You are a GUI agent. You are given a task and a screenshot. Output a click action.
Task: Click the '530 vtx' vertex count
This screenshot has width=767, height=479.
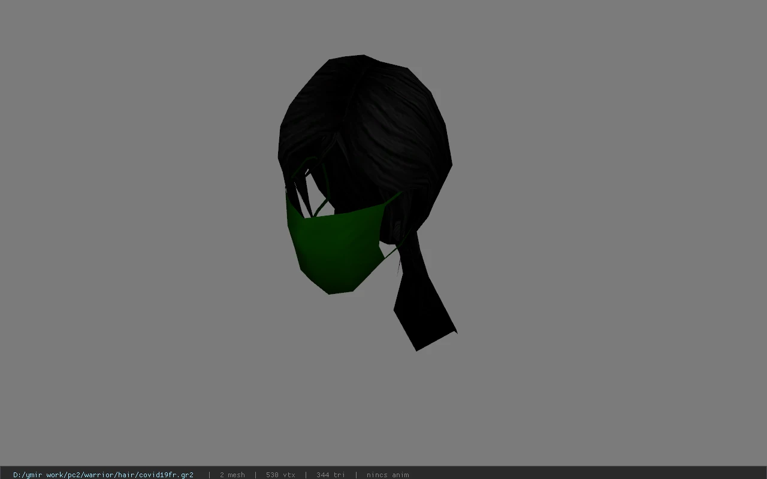pyautogui.click(x=280, y=475)
